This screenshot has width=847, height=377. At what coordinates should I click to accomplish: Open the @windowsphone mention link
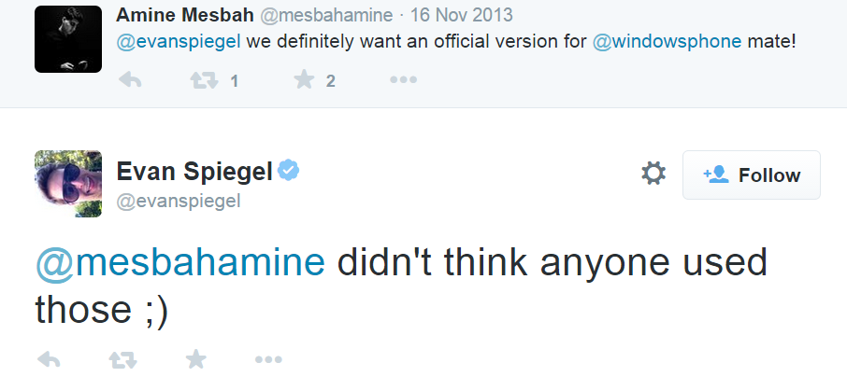[x=668, y=42]
